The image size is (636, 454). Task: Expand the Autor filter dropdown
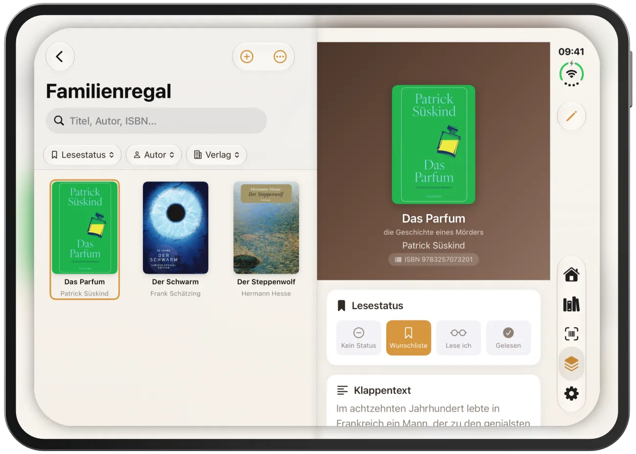(154, 155)
